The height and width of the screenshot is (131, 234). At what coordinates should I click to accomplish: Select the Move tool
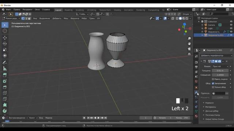pos(5,38)
